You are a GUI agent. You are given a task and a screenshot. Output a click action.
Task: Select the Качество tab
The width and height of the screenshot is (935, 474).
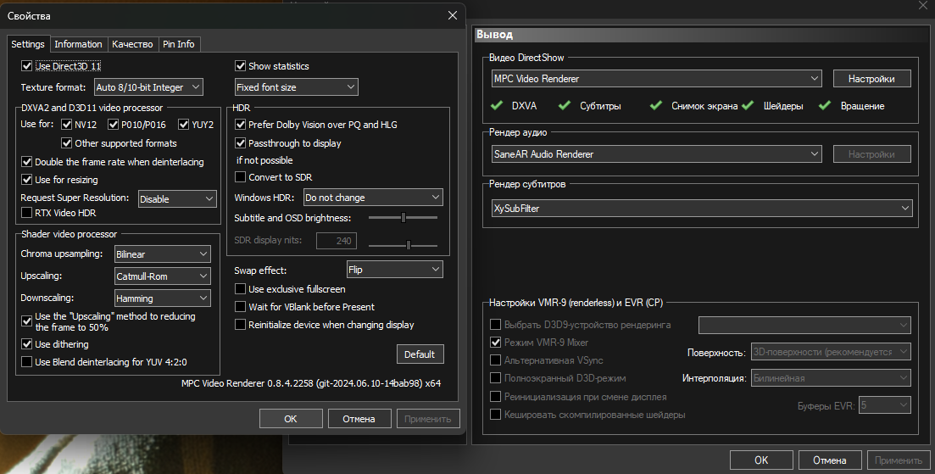tap(132, 44)
